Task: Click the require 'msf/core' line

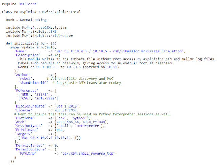Action: tap(20, 4)
